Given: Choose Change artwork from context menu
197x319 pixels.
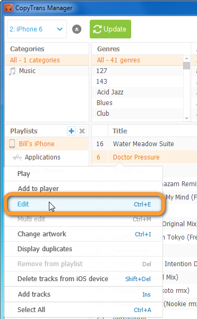Looking at the screenshot, I should (83, 234).
